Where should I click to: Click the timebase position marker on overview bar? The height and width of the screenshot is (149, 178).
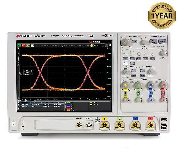coord(62,45)
